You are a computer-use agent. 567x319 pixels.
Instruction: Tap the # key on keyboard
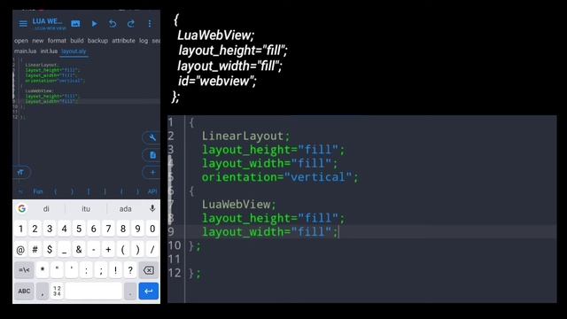[35, 250]
